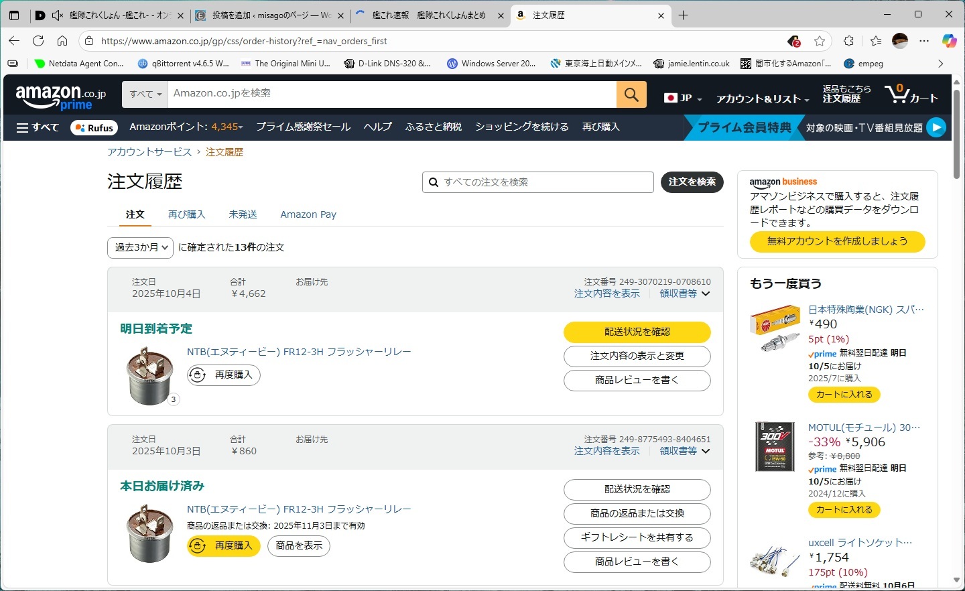965x591 pixels.
Task: Click the browser refresh button
Action: [x=38, y=41]
